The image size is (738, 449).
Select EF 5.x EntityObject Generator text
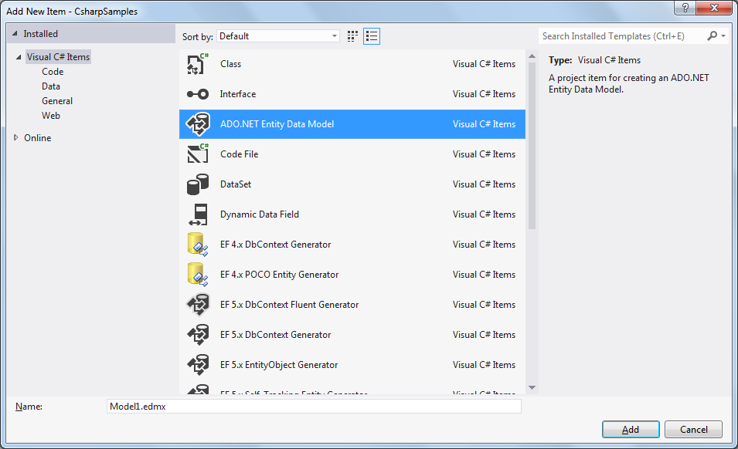279,364
